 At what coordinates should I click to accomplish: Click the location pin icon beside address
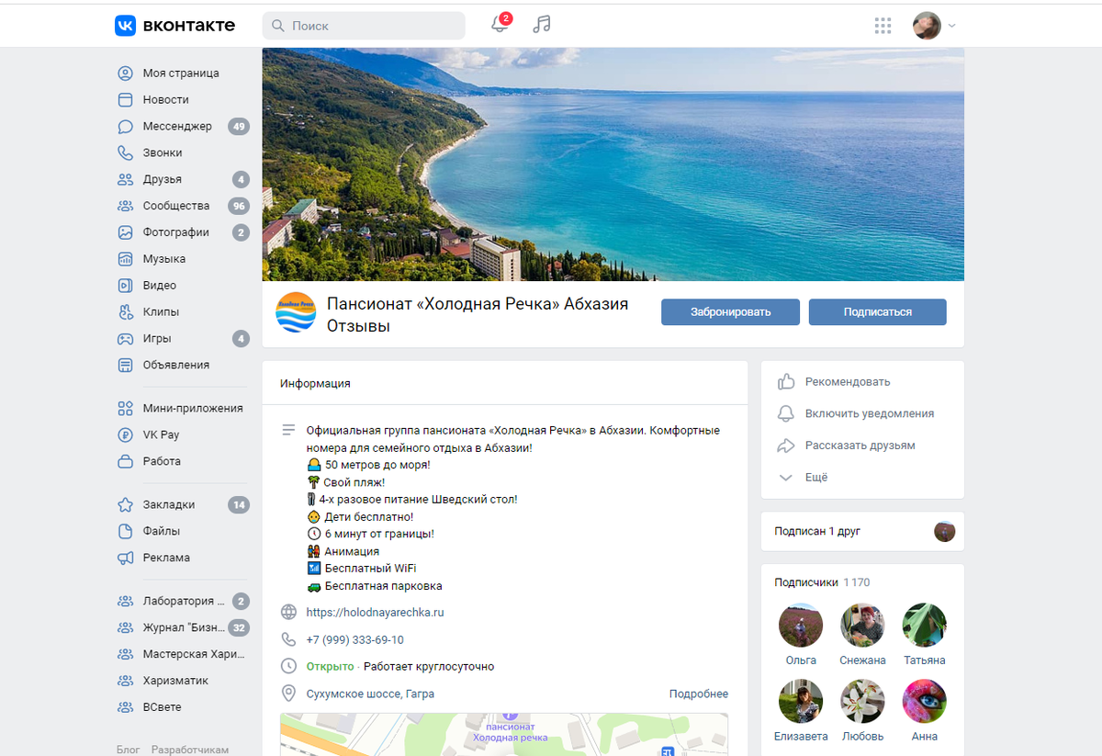(288, 694)
